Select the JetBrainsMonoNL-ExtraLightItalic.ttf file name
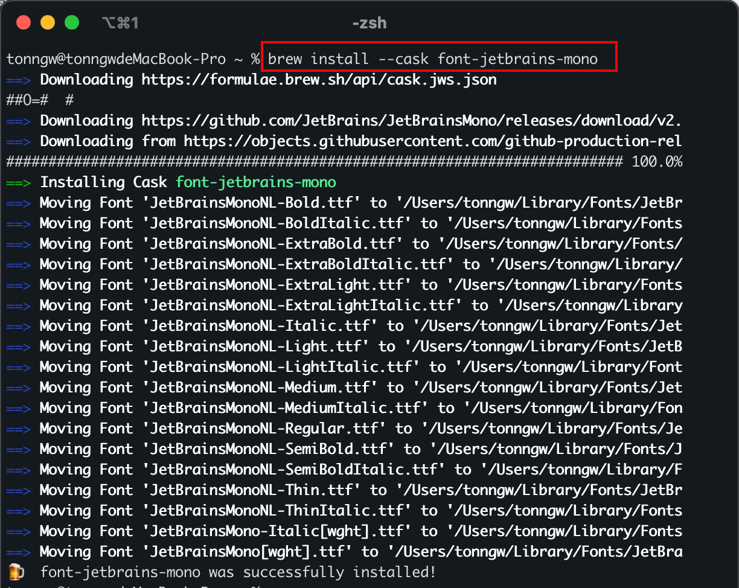The height and width of the screenshot is (588, 739). pos(302,305)
